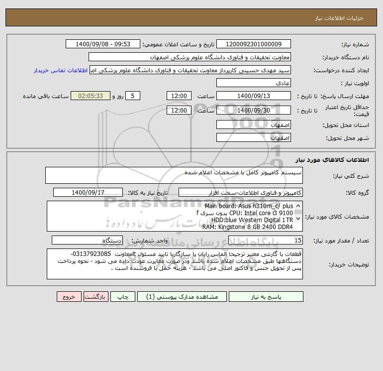Click the need date field 1400/09/17

[88, 192]
